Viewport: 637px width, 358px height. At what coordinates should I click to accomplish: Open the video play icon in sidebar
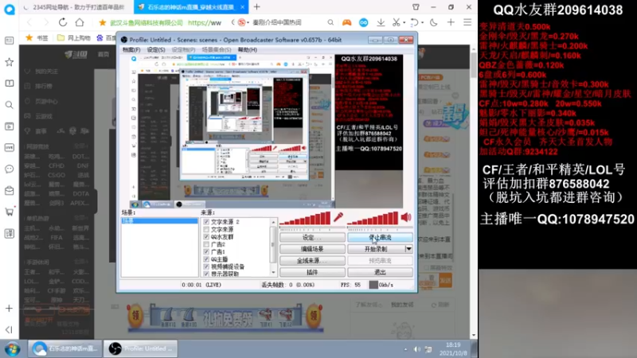(9, 126)
